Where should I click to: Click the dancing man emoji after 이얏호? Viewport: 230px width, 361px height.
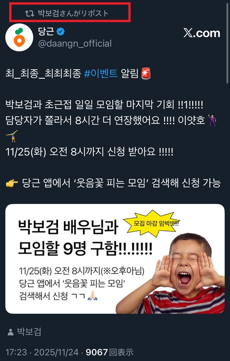[212, 120]
